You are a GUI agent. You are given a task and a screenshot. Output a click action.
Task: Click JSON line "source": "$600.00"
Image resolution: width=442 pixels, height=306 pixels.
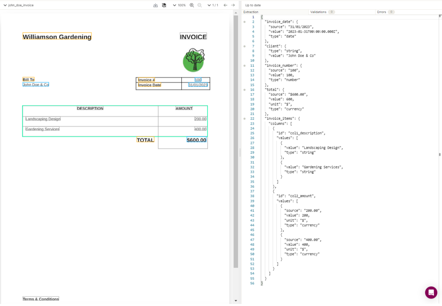[x=288, y=94]
